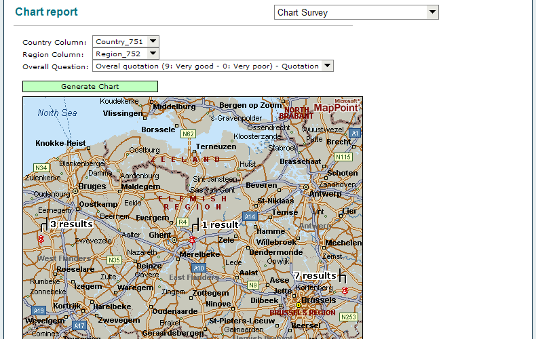Select the '1 result' map label

(220, 225)
